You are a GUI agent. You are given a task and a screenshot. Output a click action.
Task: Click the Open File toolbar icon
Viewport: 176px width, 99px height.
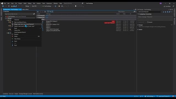pyautogui.click(x=12, y=6)
